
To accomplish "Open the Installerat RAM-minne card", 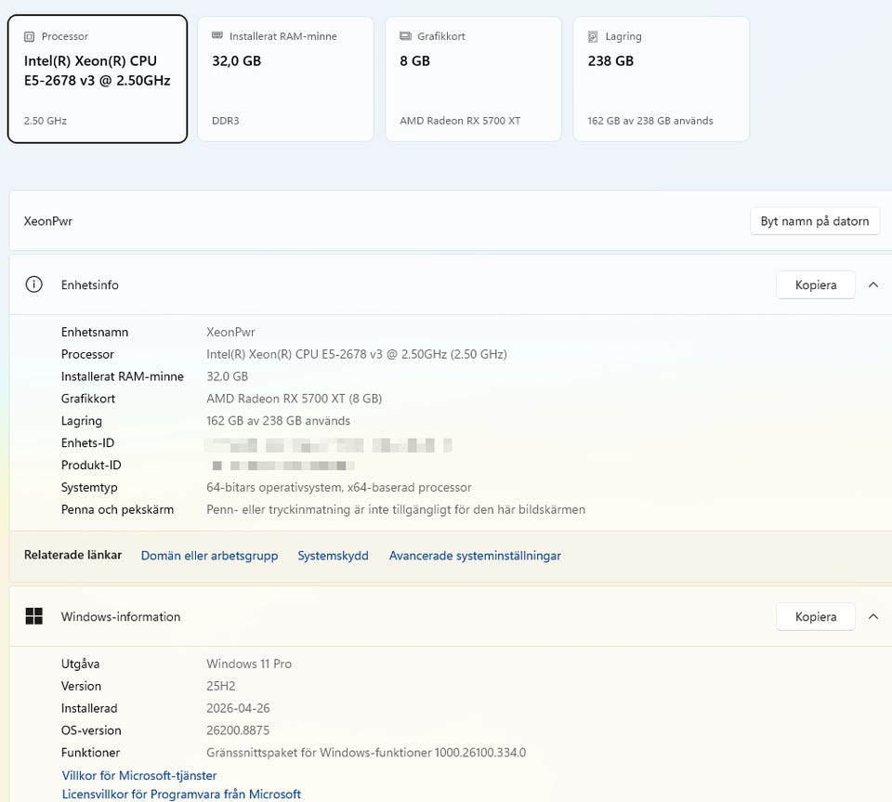I will point(285,79).
